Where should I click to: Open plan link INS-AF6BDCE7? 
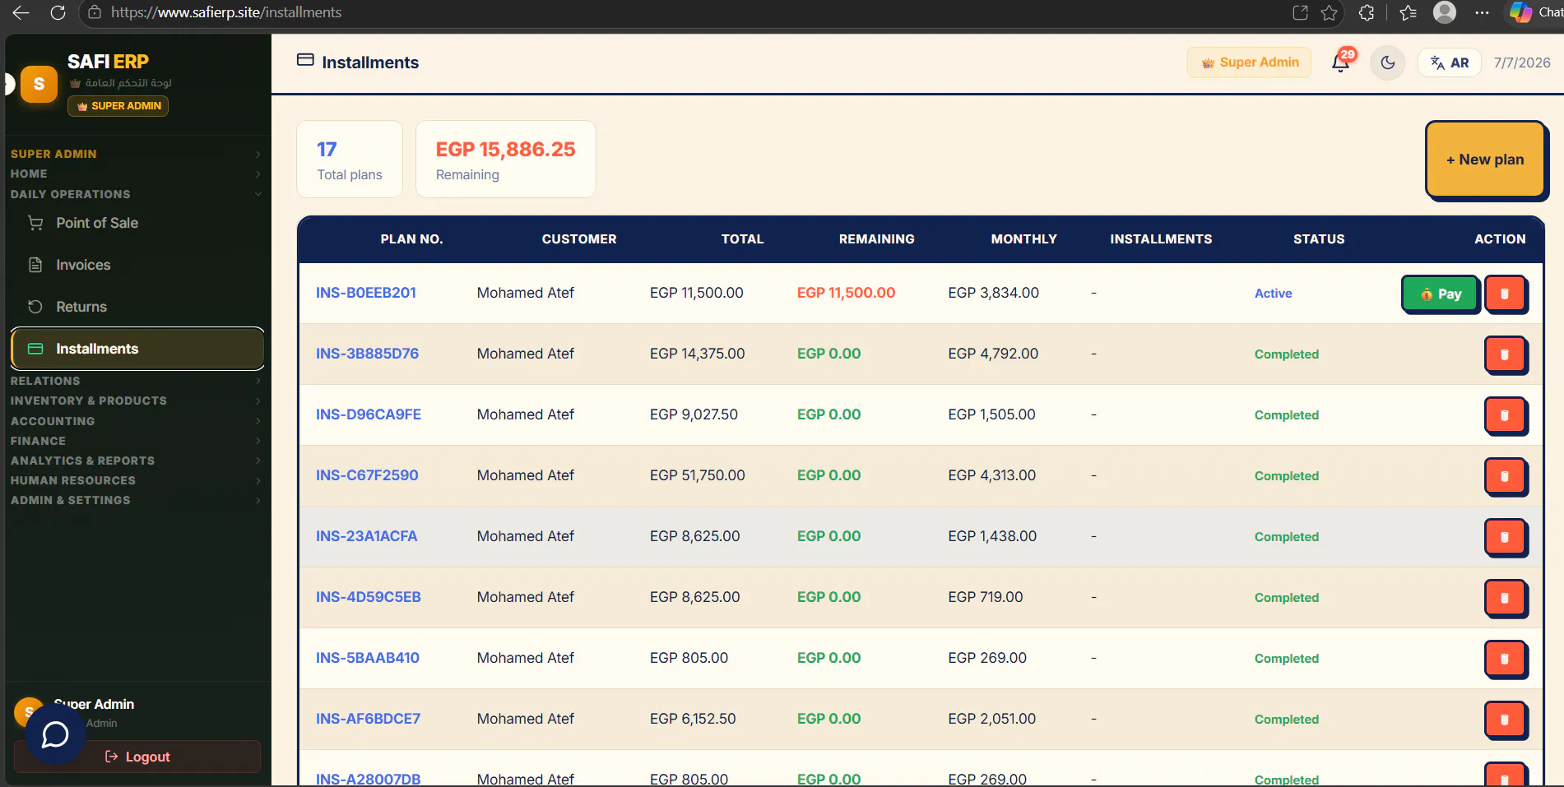coord(368,719)
